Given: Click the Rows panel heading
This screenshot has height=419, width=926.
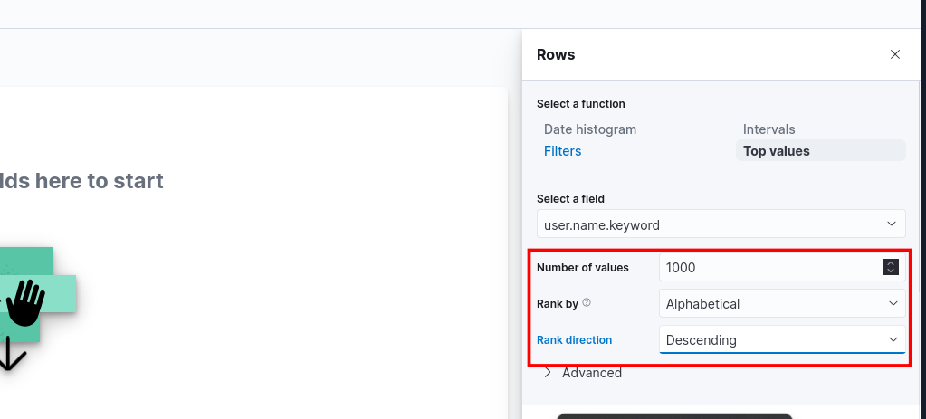Looking at the screenshot, I should 556,54.
